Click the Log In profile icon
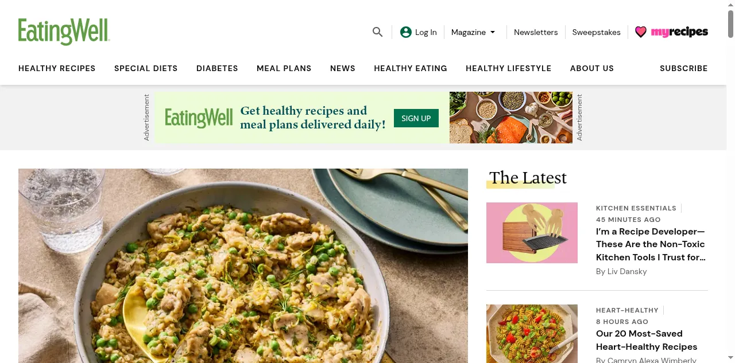735x363 pixels. (406, 32)
